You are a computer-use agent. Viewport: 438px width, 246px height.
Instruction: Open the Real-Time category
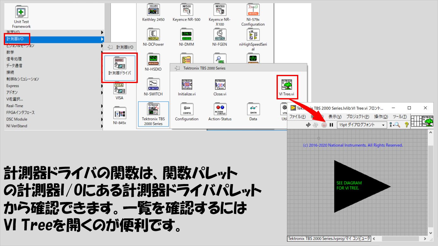pos(54,106)
